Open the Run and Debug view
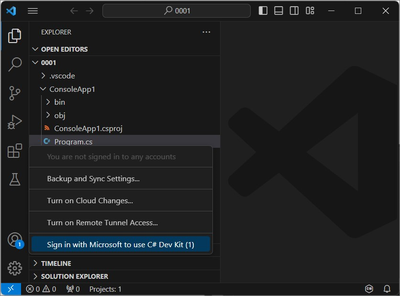 point(14,122)
